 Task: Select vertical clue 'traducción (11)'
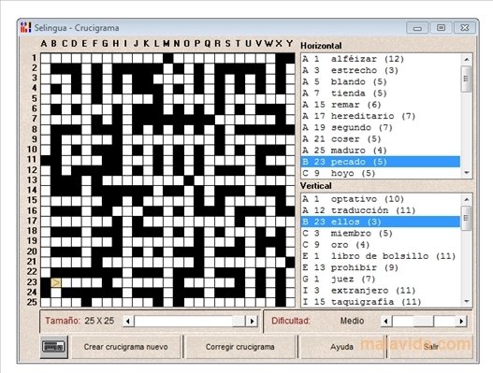[381, 210]
